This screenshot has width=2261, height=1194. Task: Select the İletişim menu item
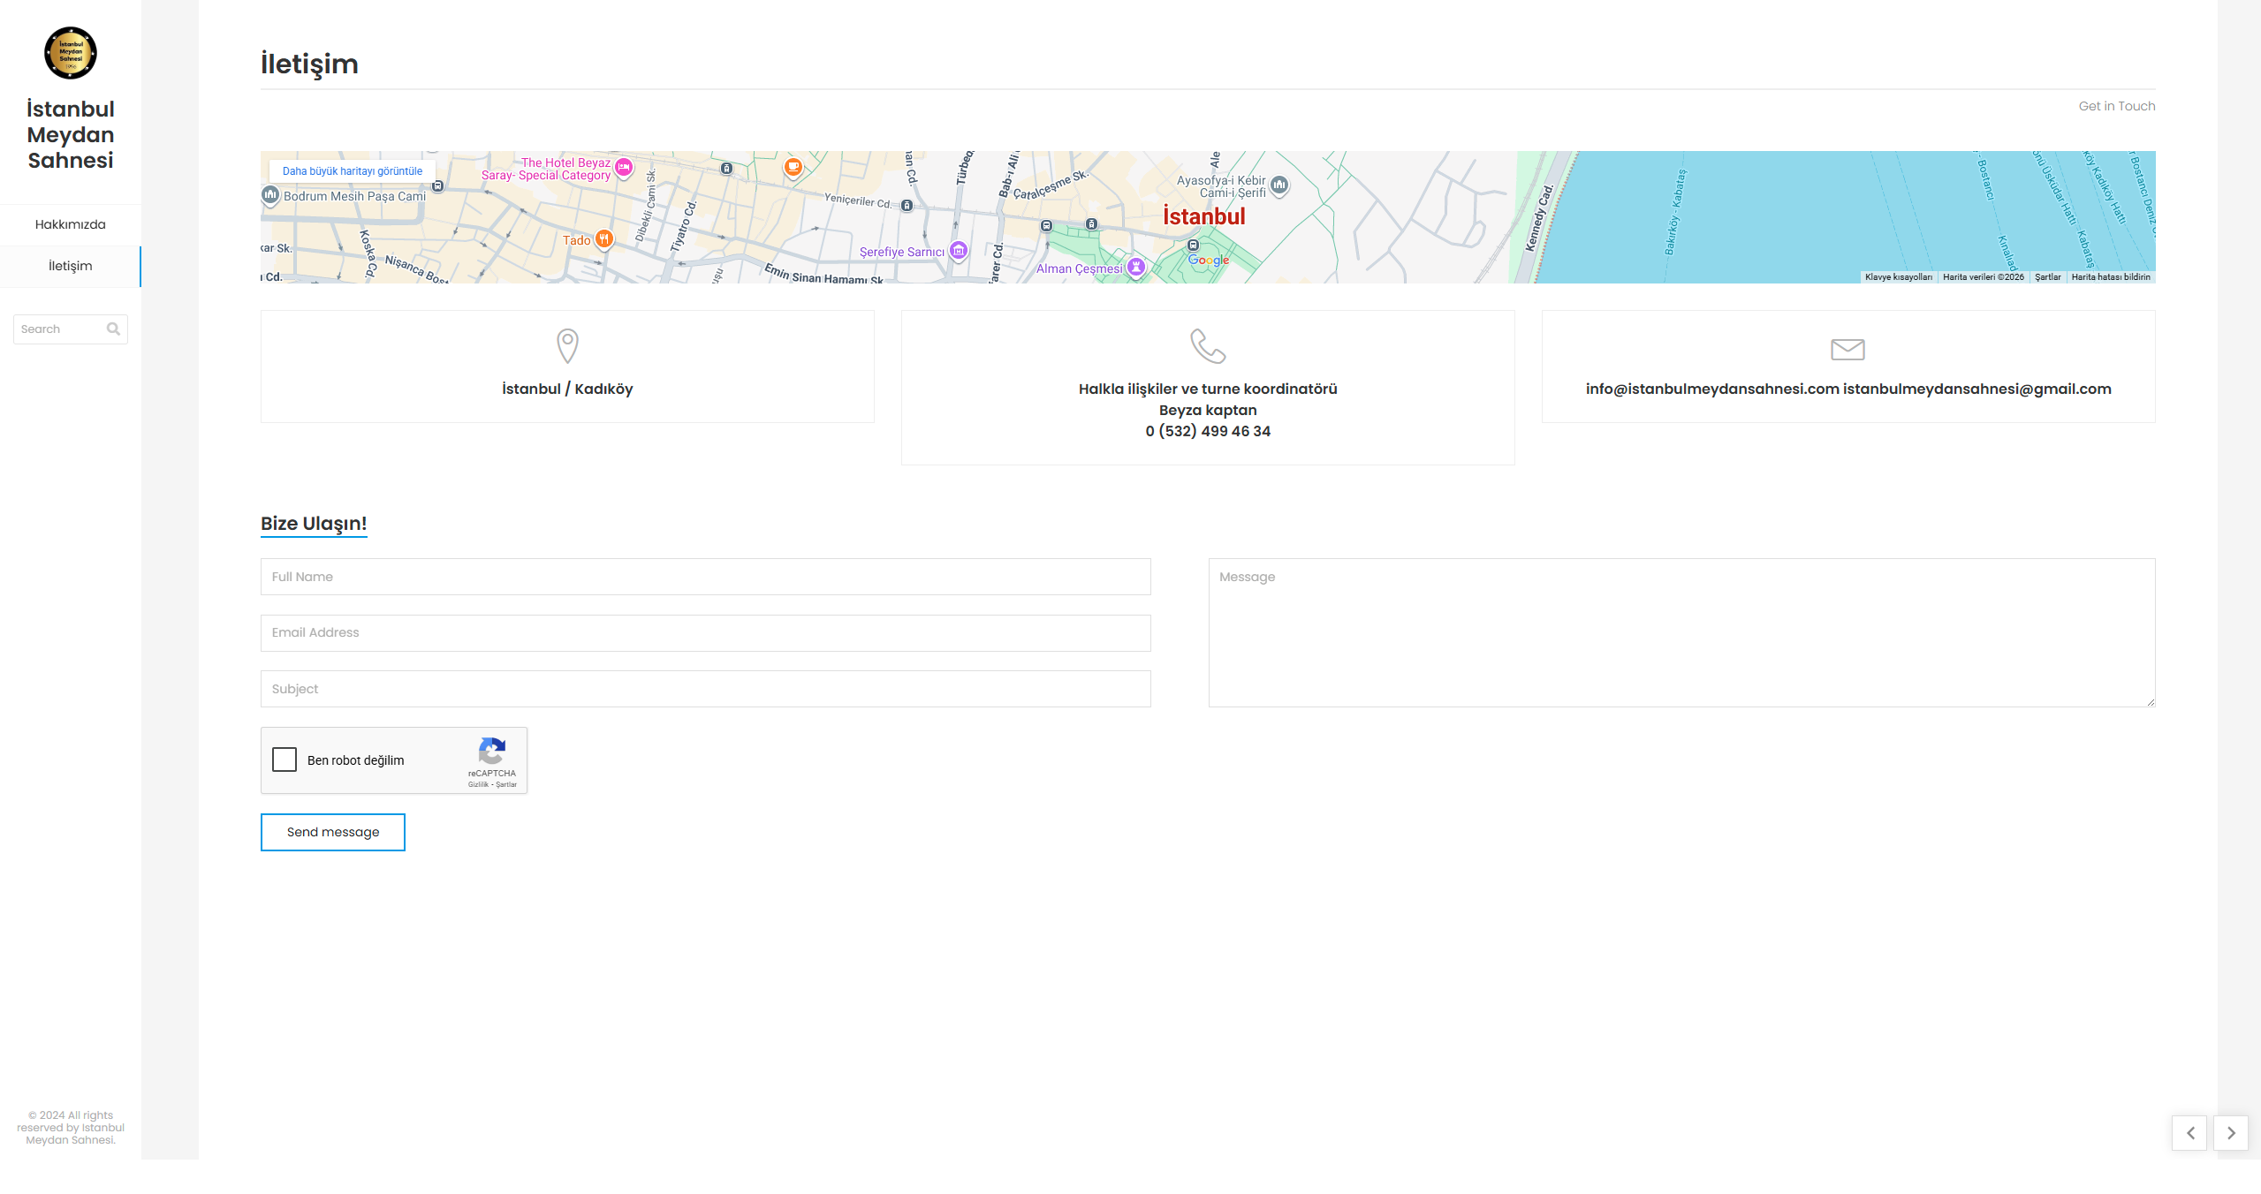pos(71,266)
